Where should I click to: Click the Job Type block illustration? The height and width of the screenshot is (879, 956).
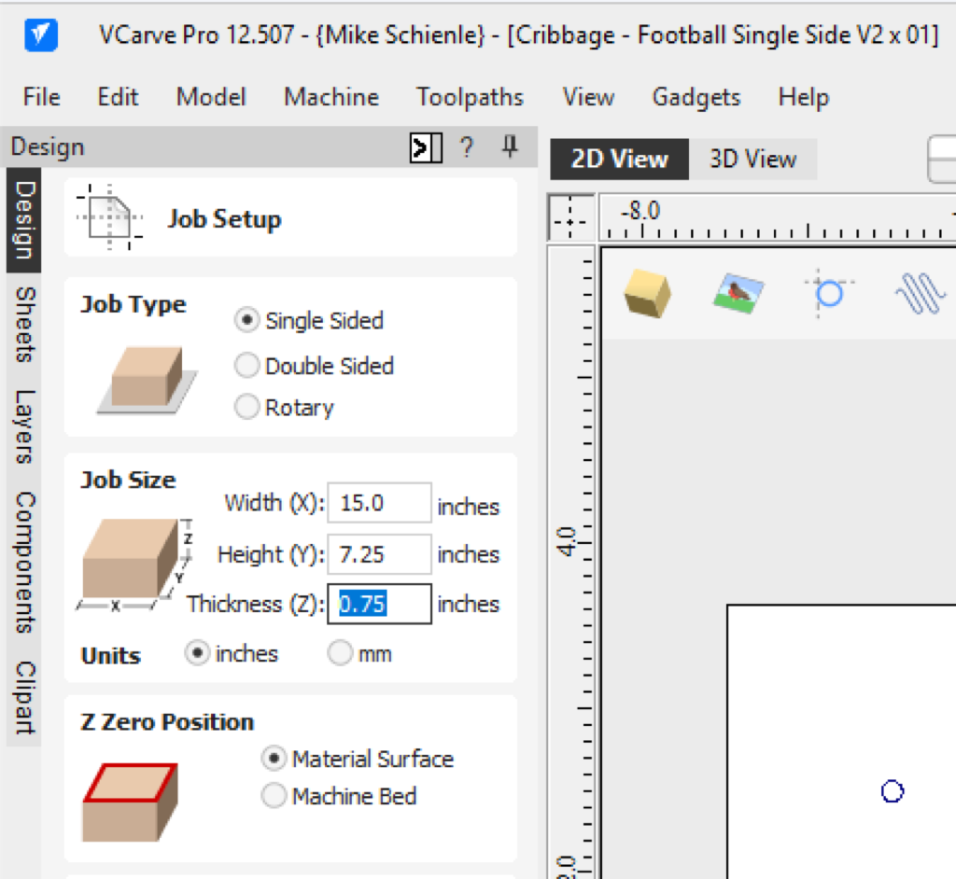pos(147,381)
